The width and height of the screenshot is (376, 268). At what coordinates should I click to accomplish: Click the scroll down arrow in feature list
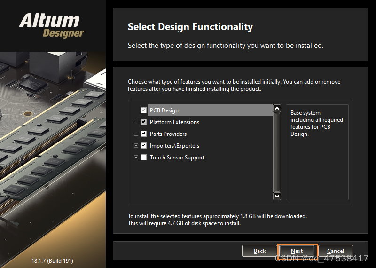(277, 196)
